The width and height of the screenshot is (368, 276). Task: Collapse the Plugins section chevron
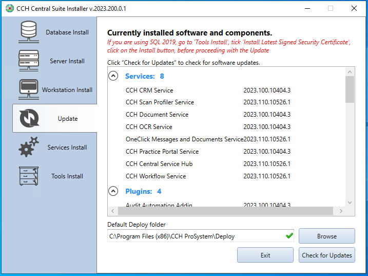(113, 191)
